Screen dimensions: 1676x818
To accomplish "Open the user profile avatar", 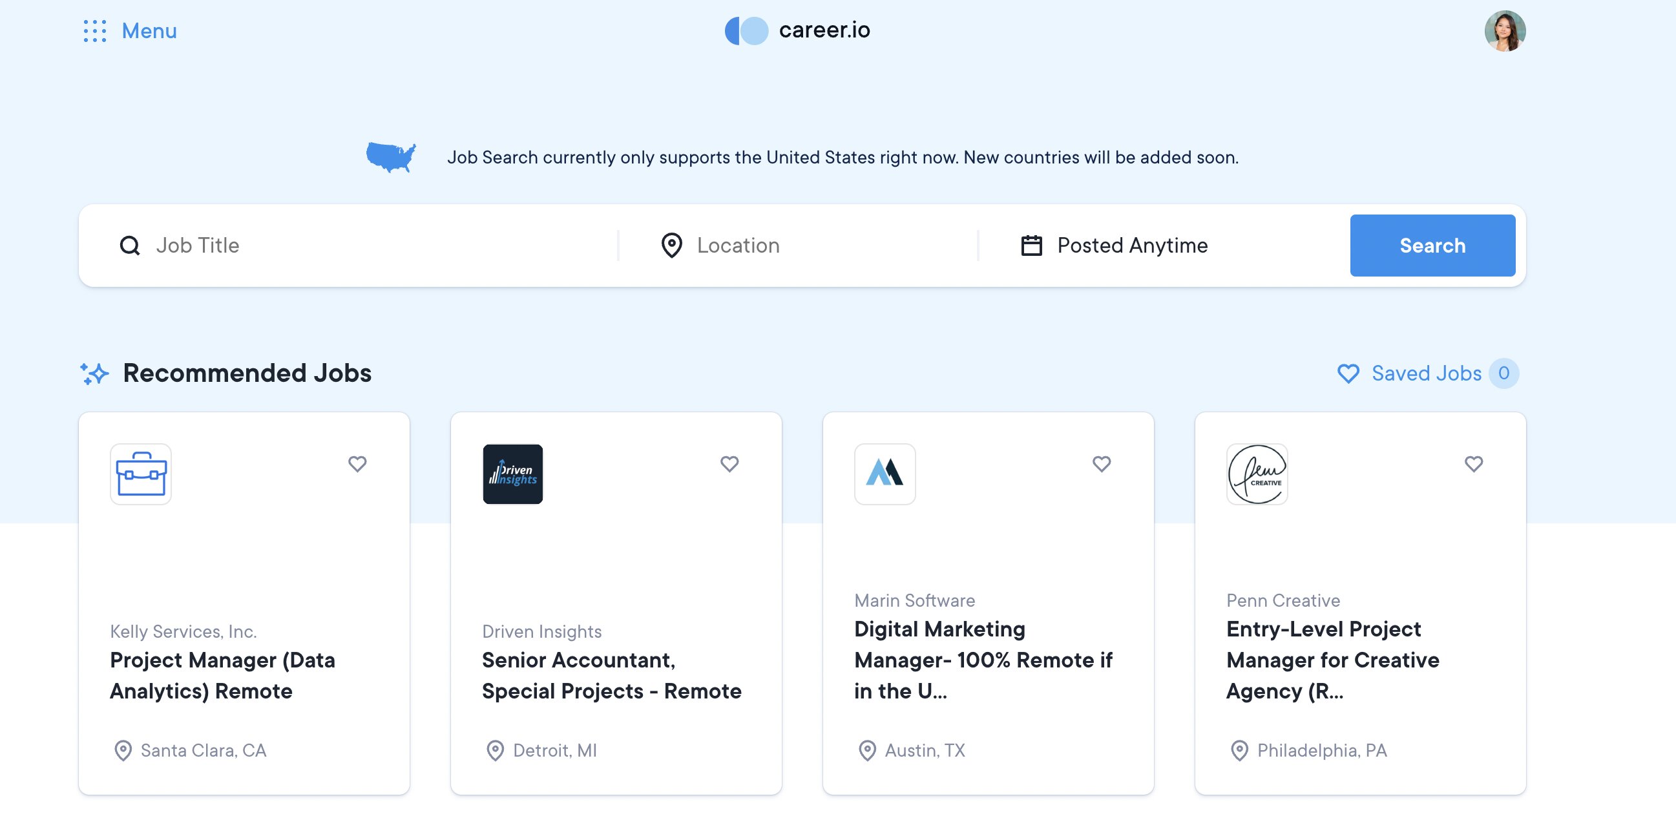I will [1503, 30].
